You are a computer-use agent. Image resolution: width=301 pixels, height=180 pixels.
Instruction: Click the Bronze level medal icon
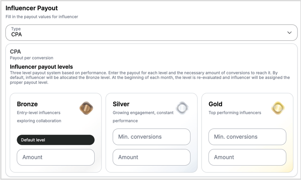(x=86, y=108)
